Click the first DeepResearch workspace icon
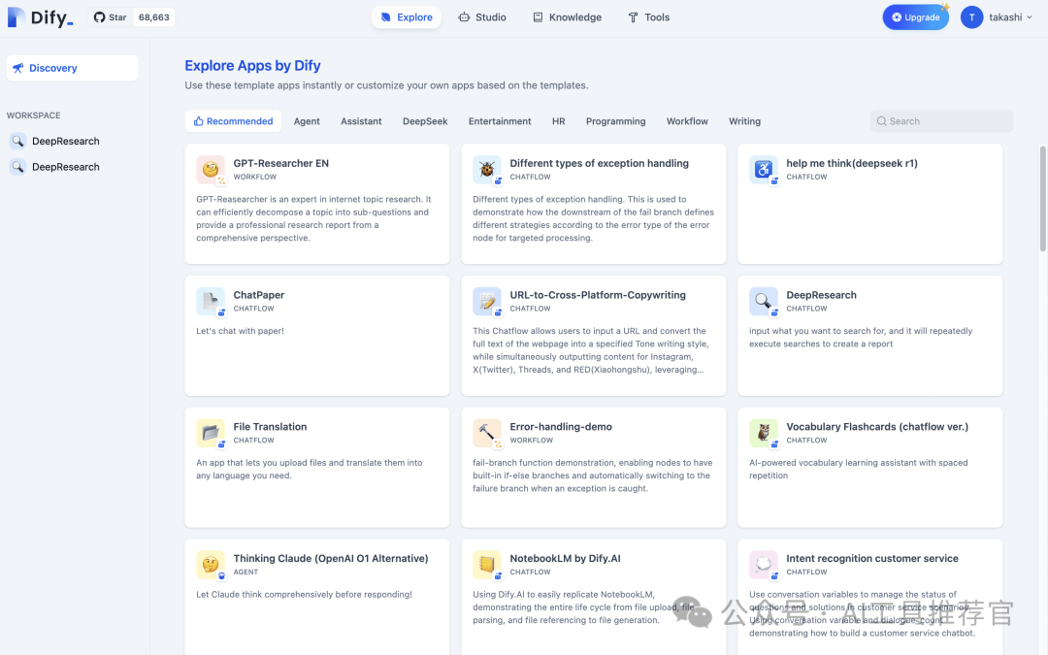Screen dimensions: 1048x655 click(18, 141)
